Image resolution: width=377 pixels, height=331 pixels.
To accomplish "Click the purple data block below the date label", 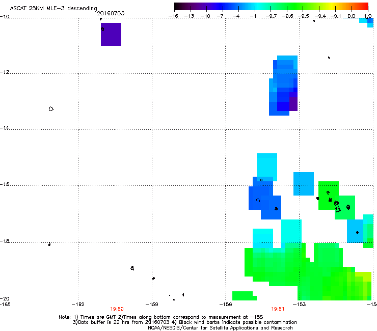I will pos(111,34).
